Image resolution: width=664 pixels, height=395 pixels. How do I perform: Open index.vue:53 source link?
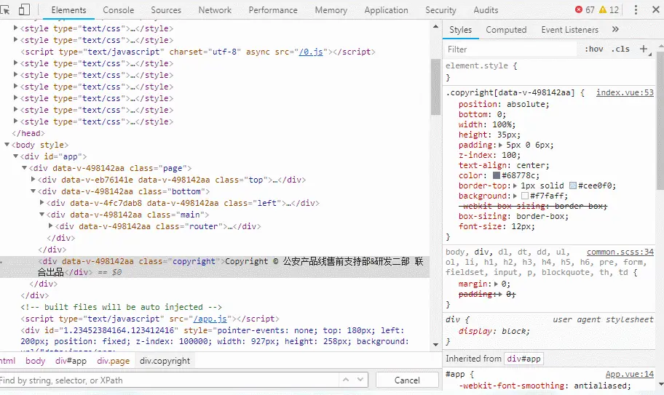[x=625, y=92]
